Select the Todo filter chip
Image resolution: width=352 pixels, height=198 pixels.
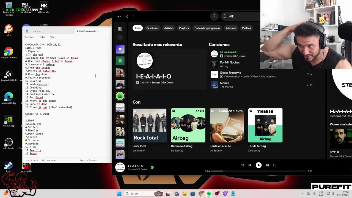click(x=137, y=28)
